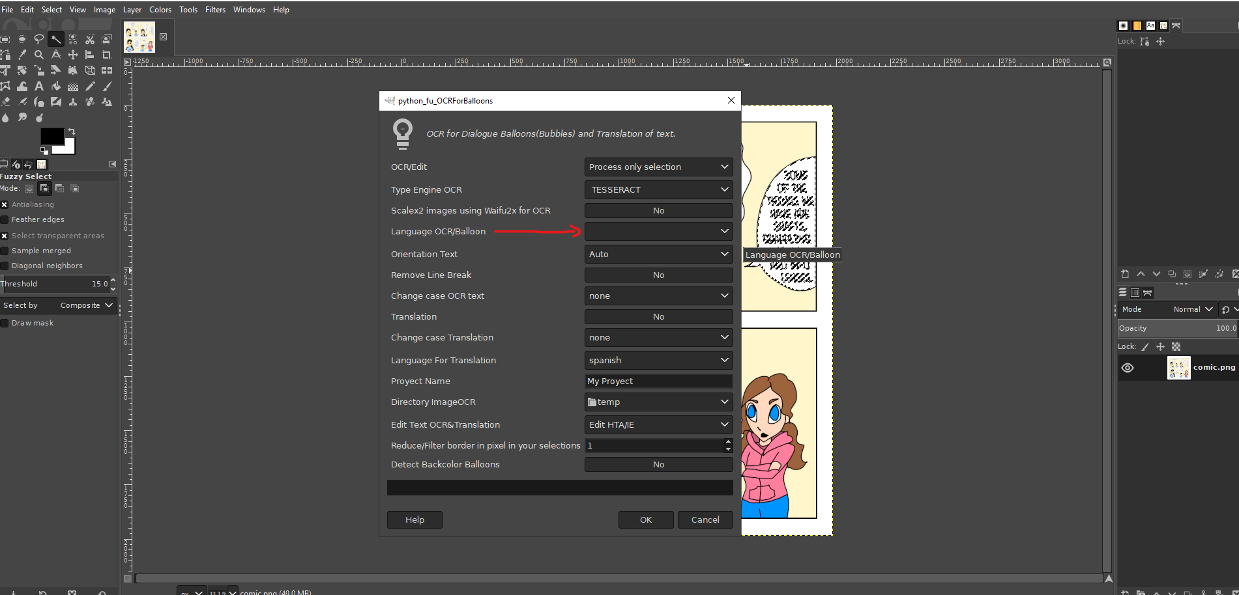Select the Free Select lasso tool
Viewport: 1239px width, 595px height.
tap(39, 40)
